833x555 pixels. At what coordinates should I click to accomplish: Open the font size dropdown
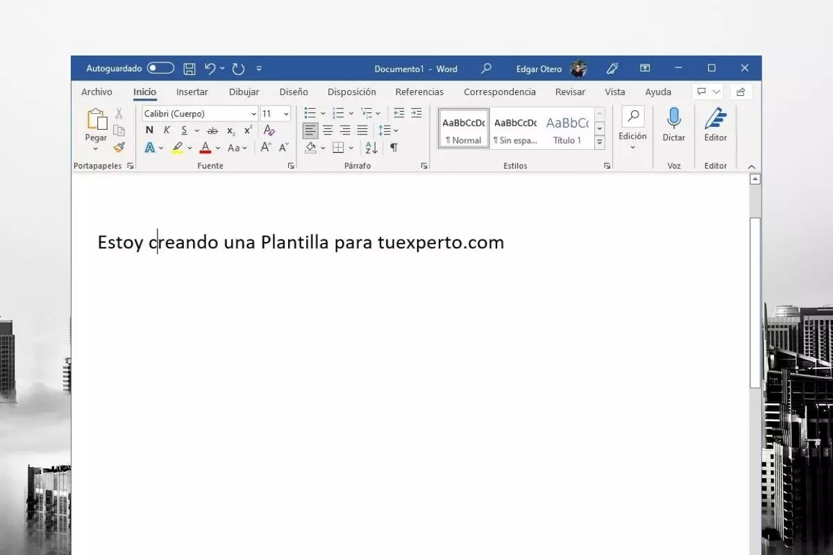click(285, 113)
